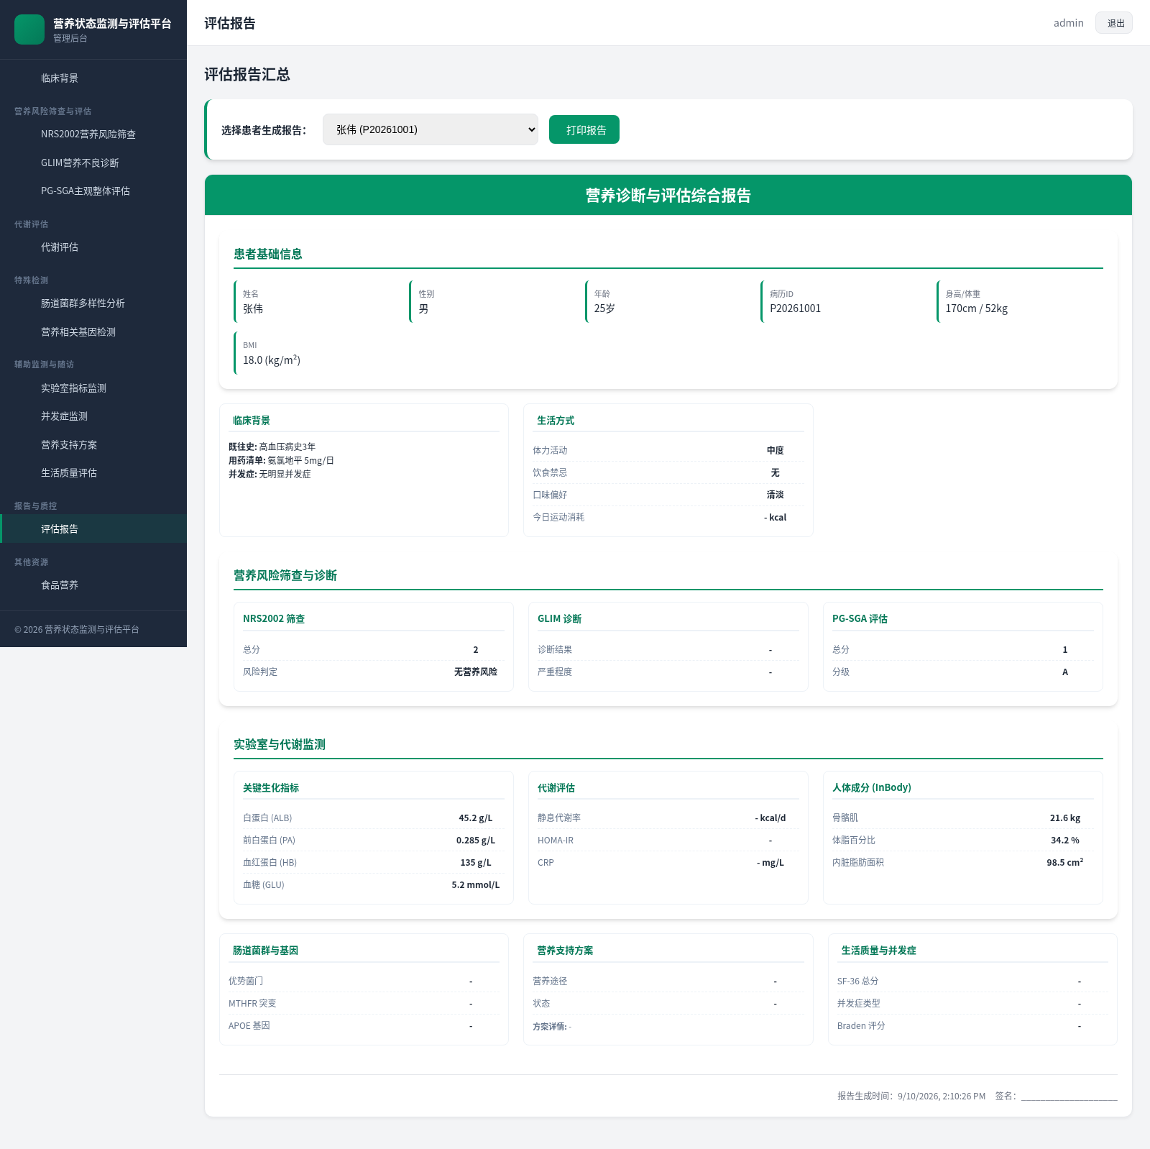Image resolution: width=1150 pixels, height=1149 pixels.
Task: Go to 实验室指标监测
Action: pyautogui.click(x=93, y=388)
